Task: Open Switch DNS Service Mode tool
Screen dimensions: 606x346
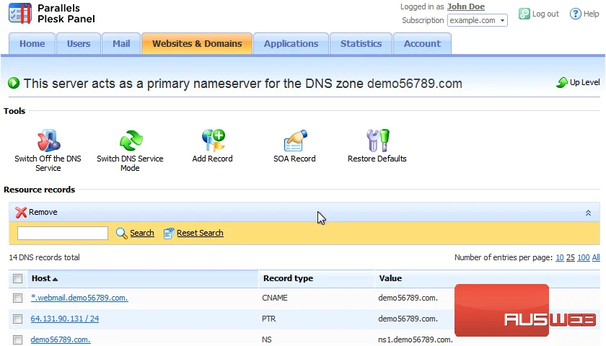Action: coord(131,140)
